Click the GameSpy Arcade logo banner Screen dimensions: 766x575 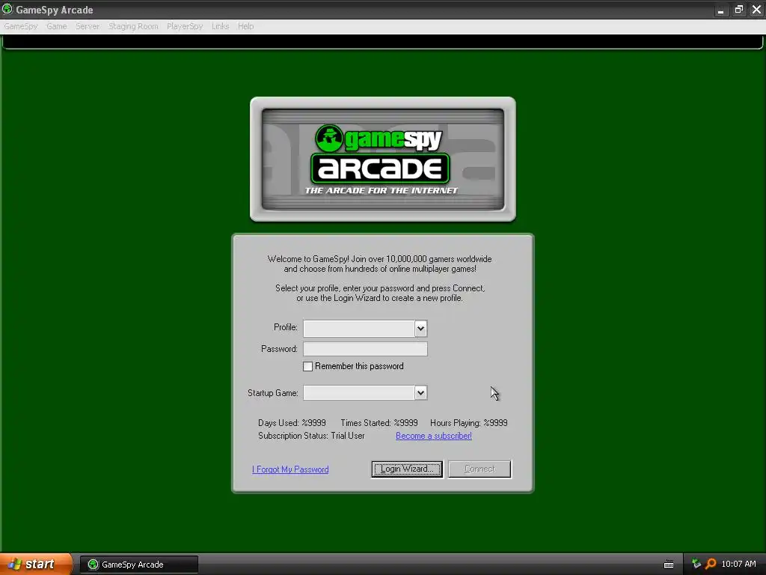[x=383, y=159]
